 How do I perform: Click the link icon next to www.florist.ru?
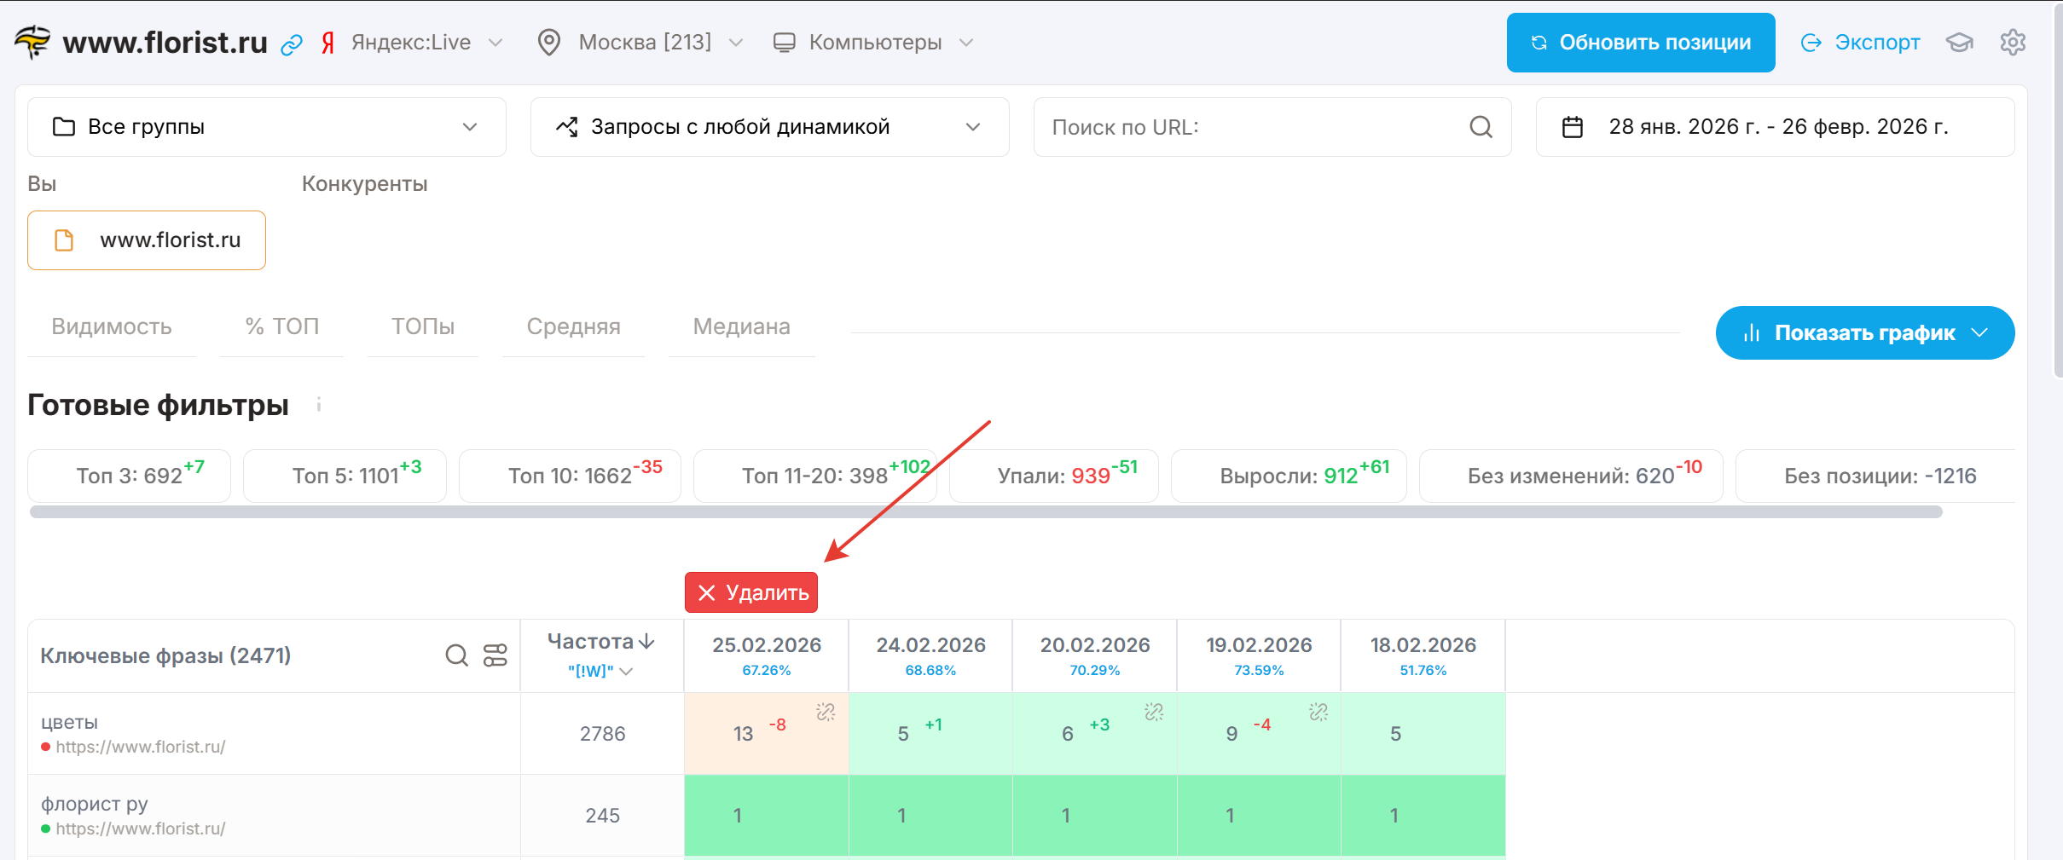point(292,44)
